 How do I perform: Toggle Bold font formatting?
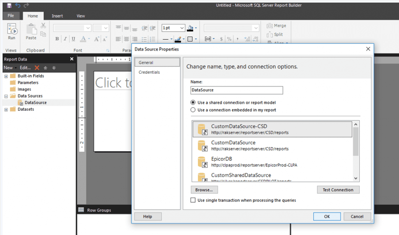(57, 39)
